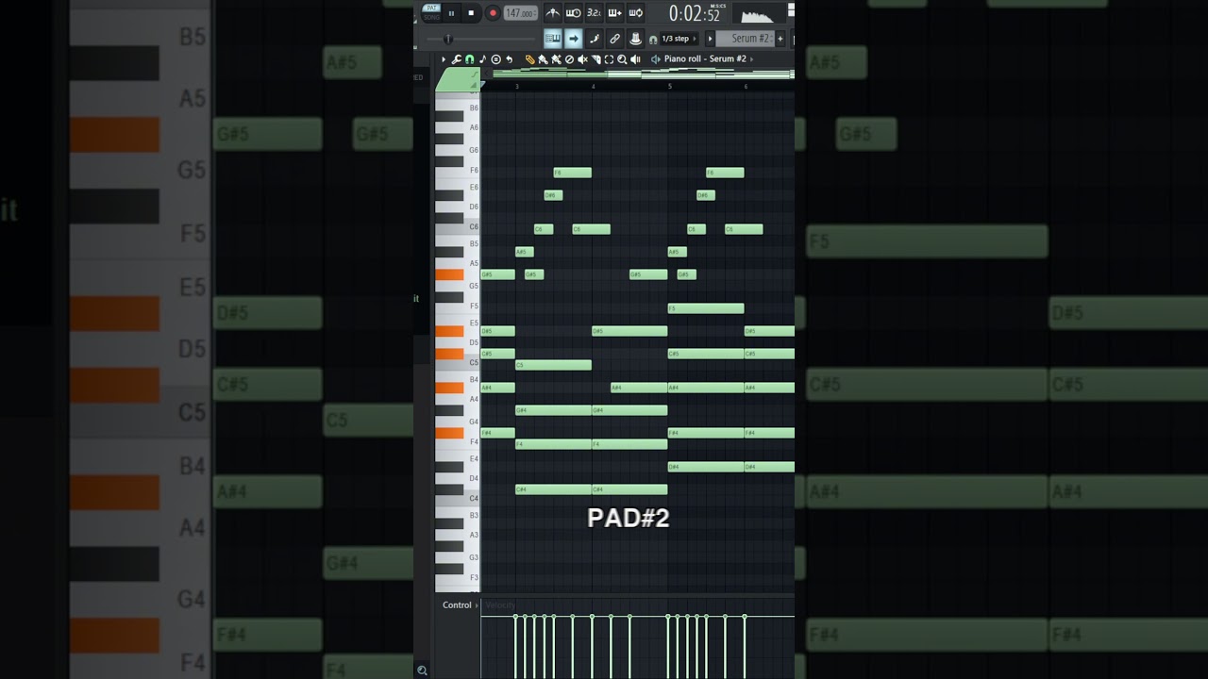Click speaker icon beside Piano roll title

click(x=655, y=59)
